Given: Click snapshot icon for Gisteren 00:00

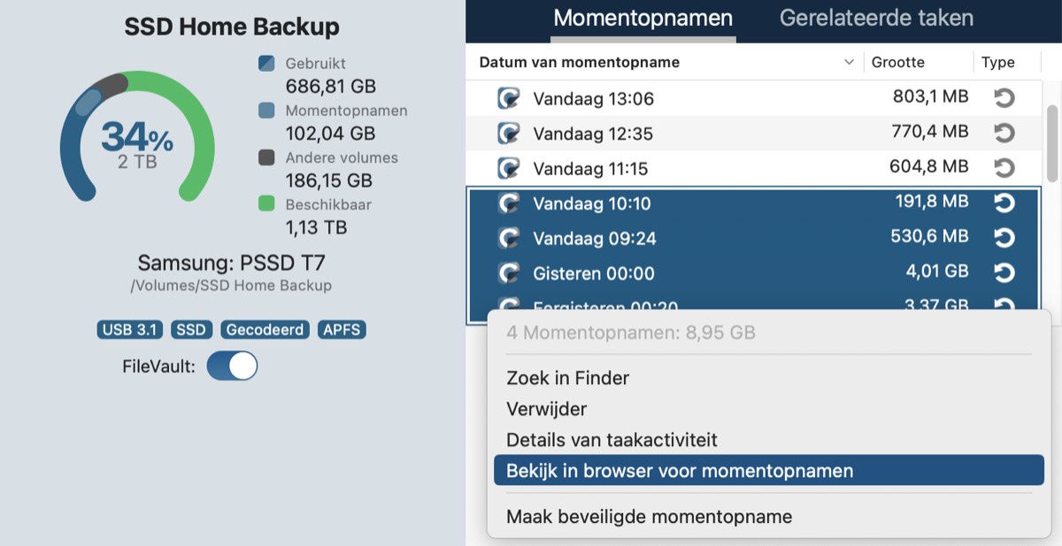Looking at the screenshot, I should click(509, 273).
